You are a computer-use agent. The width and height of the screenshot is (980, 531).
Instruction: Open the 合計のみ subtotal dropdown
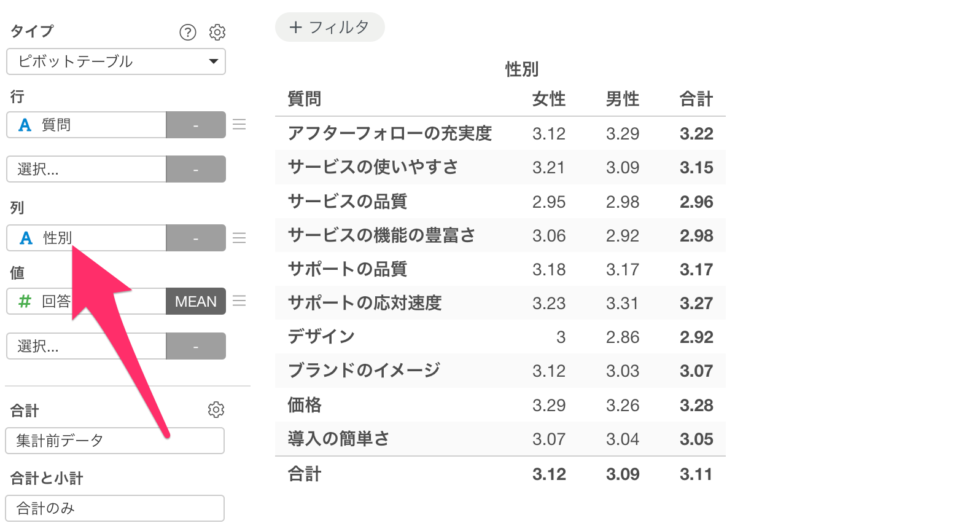tap(115, 508)
